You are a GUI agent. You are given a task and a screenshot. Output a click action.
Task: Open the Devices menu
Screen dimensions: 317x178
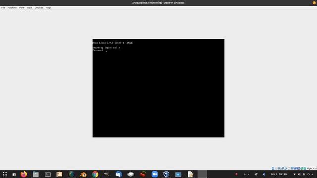[39, 8]
